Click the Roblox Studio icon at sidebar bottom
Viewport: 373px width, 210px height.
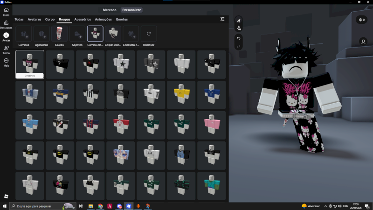click(6, 196)
